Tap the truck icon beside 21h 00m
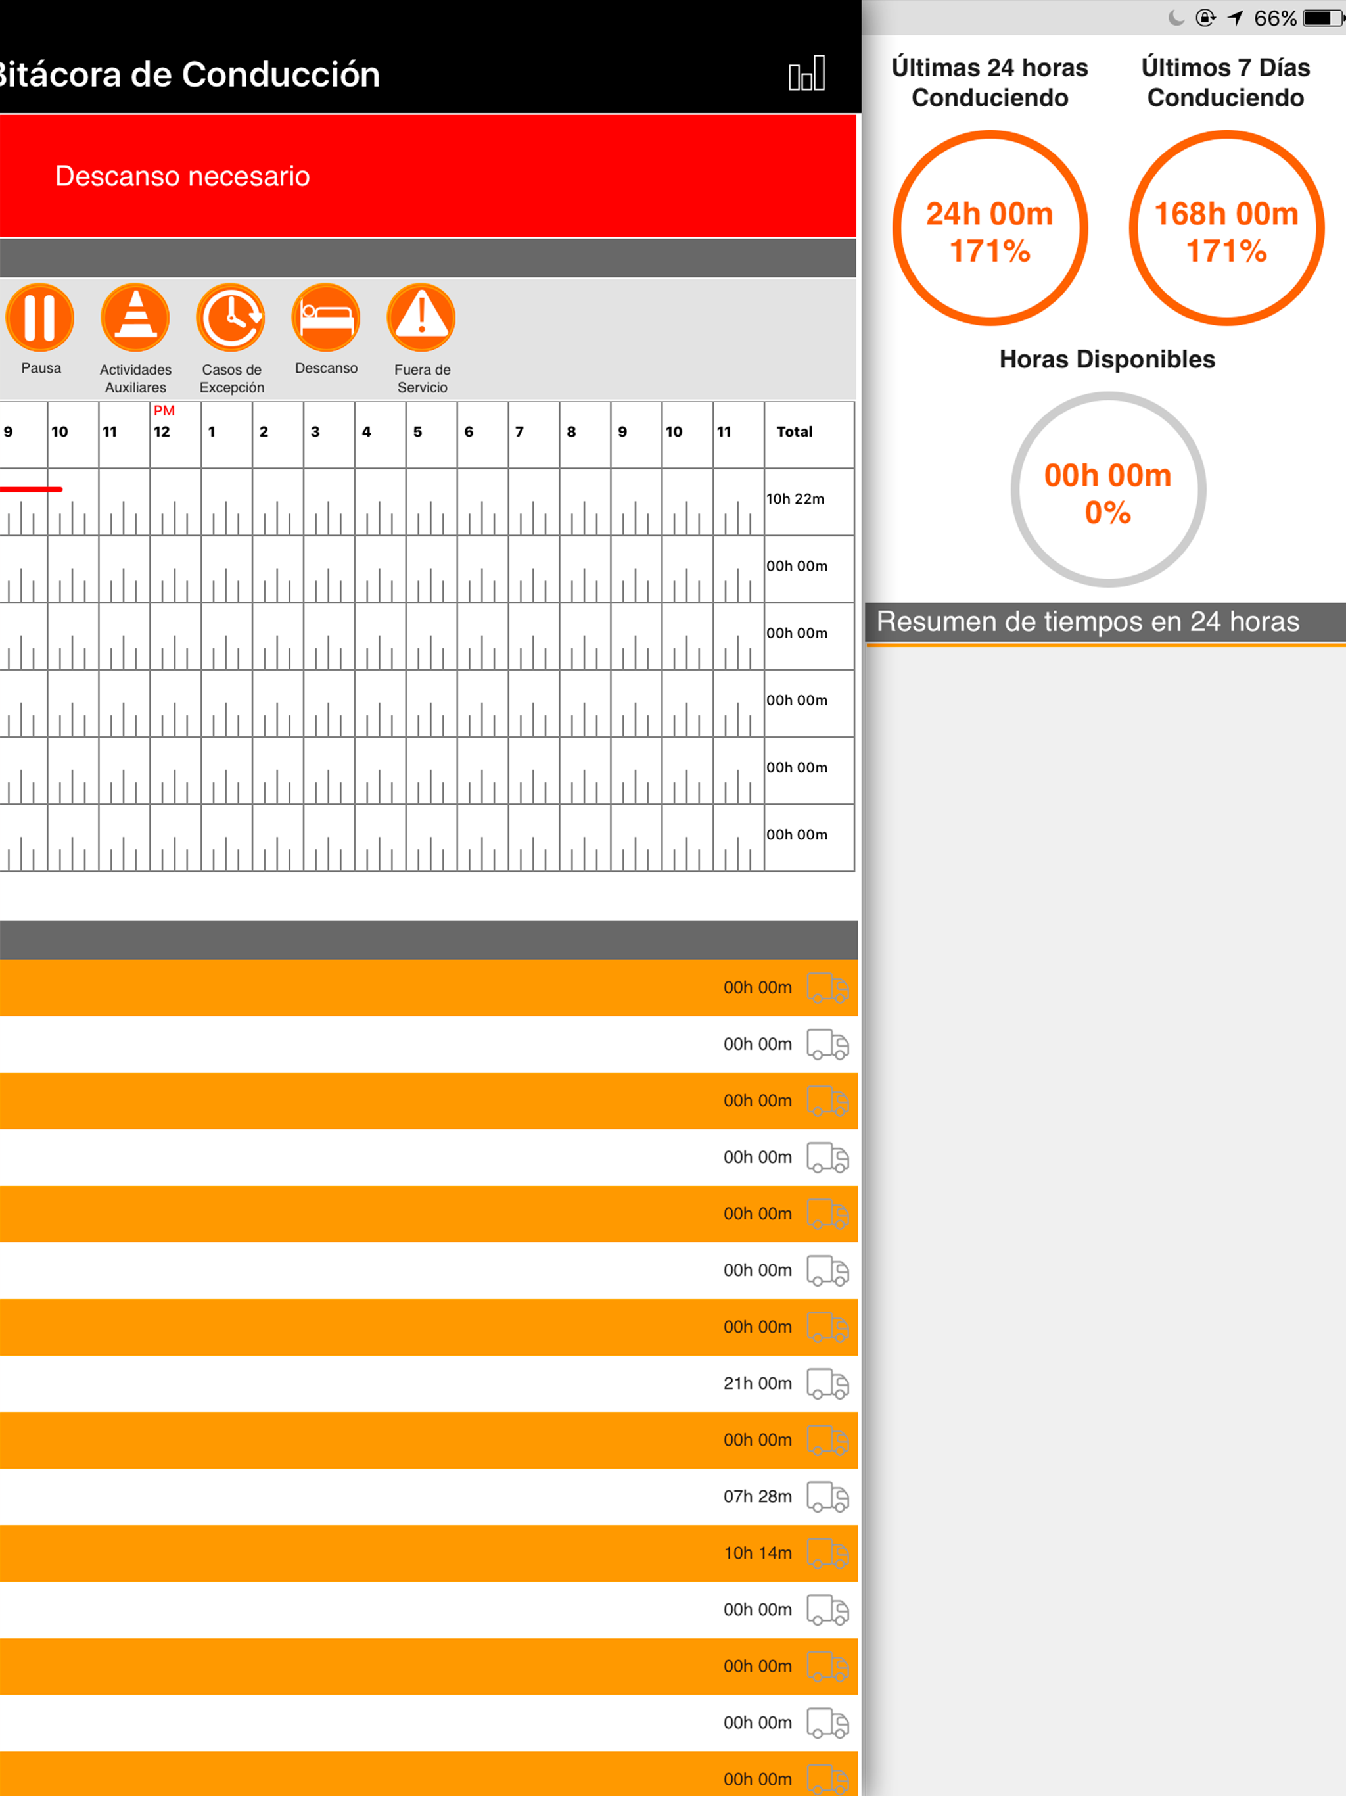This screenshot has height=1796, width=1346. (x=828, y=1384)
